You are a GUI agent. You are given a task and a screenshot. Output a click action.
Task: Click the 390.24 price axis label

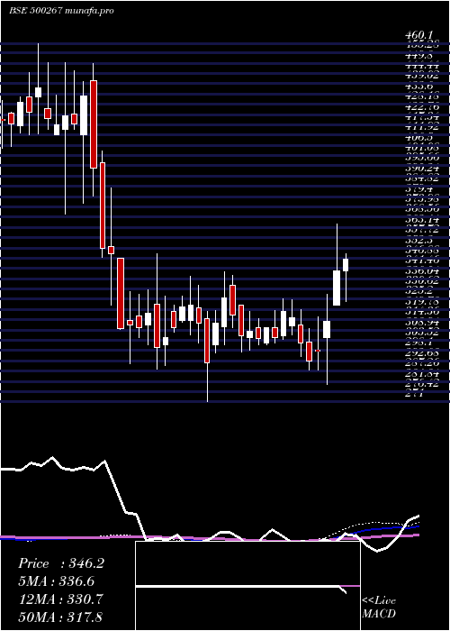pyautogui.click(x=422, y=169)
